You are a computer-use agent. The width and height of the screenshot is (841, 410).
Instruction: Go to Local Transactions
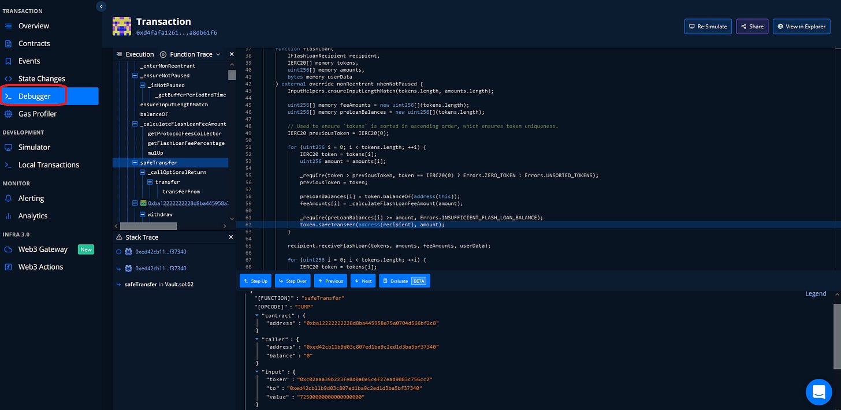click(x=49, y=165)
